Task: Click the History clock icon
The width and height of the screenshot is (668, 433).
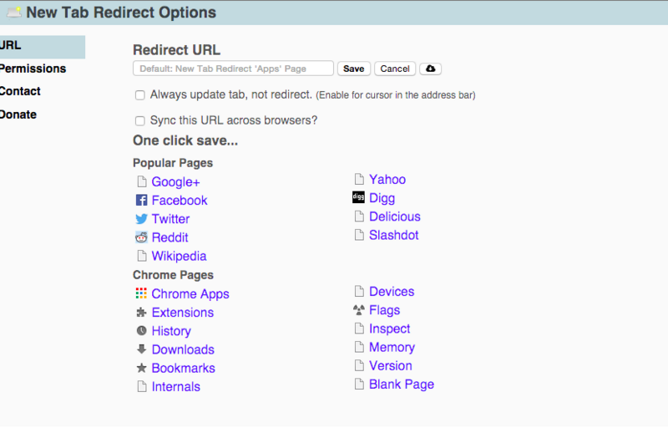Action: (x=141, y=331)
